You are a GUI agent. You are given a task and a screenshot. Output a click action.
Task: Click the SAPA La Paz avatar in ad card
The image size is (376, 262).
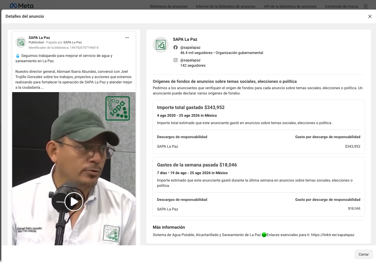coord(21,42)
